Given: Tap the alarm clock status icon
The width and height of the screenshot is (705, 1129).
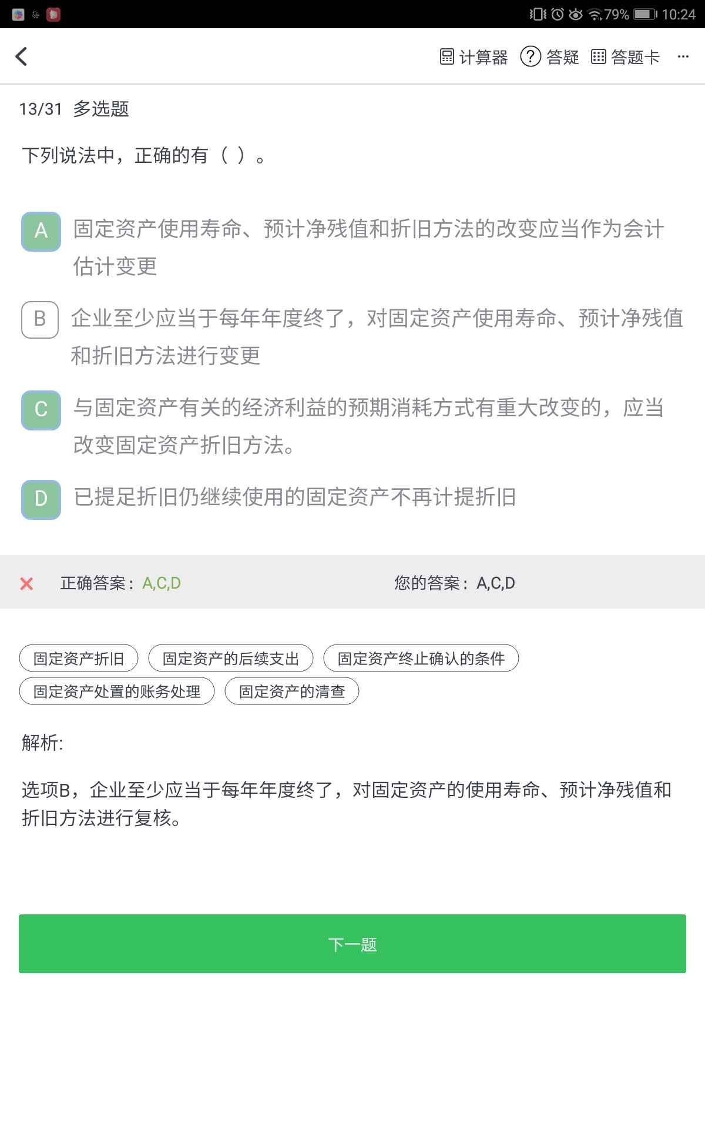Looking at the screenshot, I should tap(557, 14).
